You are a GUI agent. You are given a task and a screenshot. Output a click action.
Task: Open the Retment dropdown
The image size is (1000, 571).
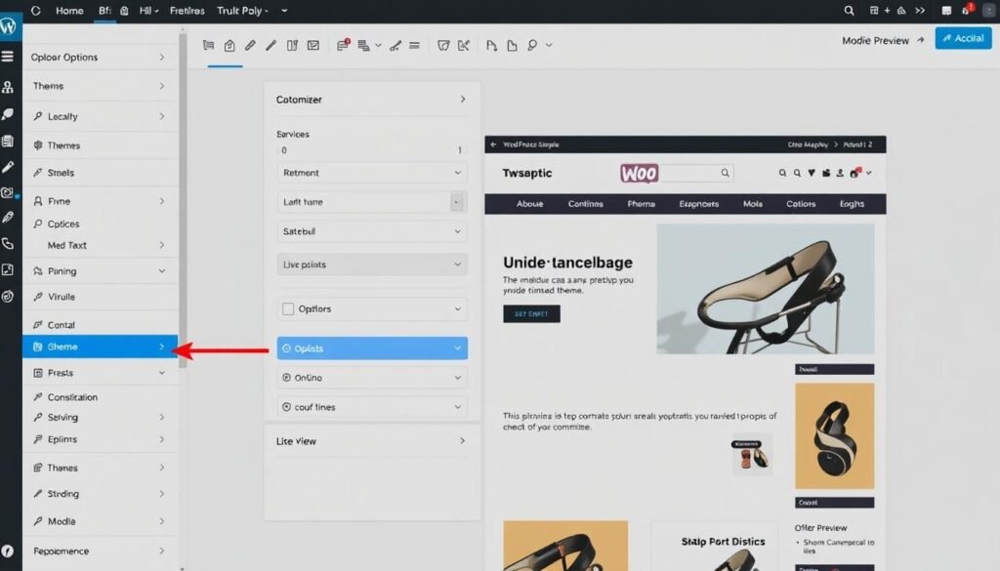point(371,173)
